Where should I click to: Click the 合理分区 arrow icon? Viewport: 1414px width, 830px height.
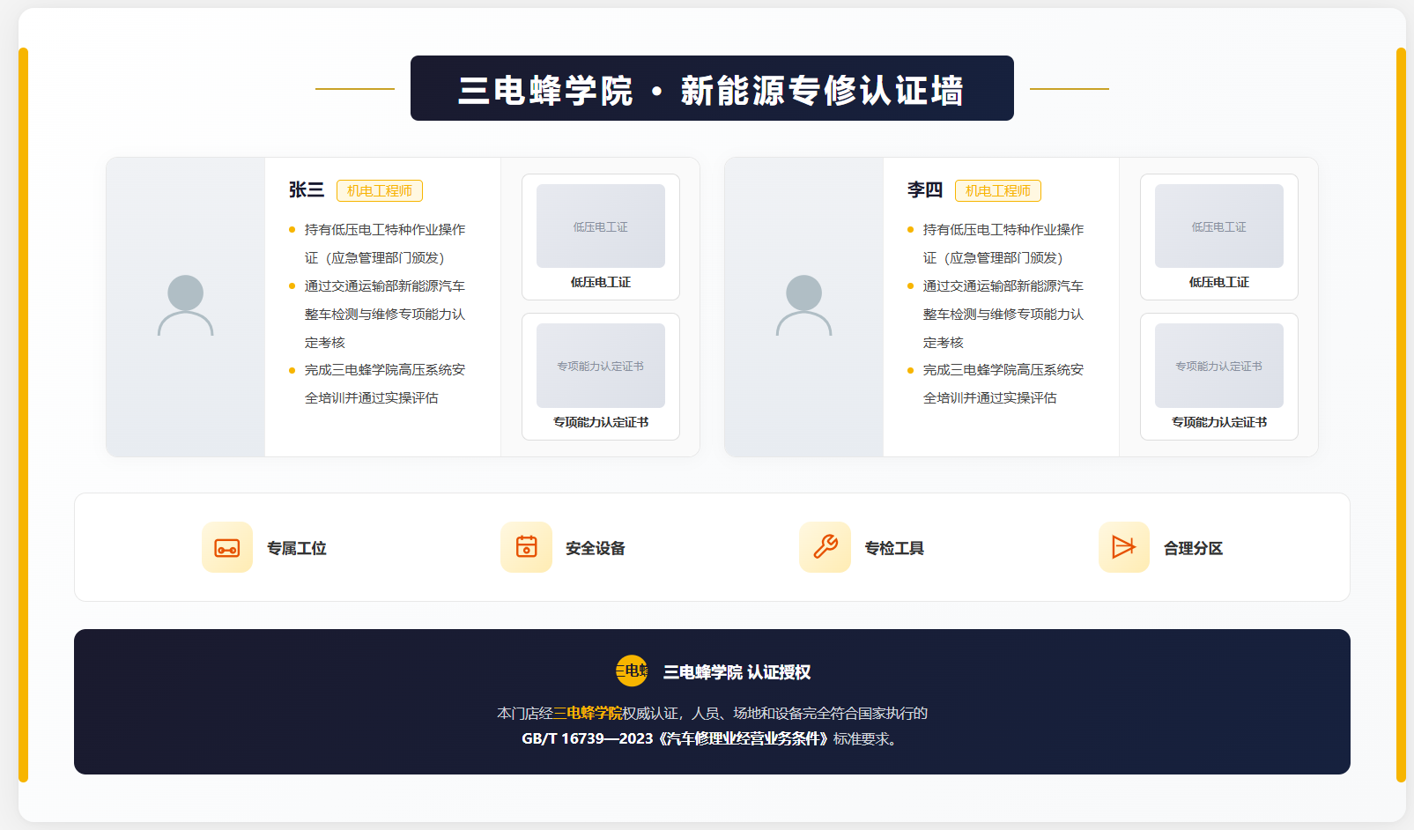point(1124,547)
